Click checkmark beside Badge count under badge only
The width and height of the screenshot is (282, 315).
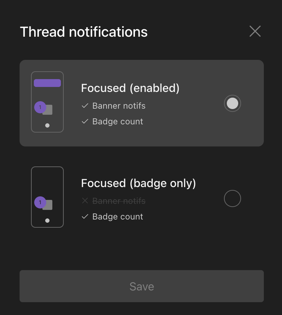[x=85, y=217]
